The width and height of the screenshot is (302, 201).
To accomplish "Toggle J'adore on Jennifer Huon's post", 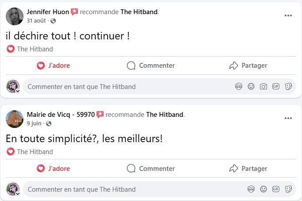I will [x=53, y=66].
